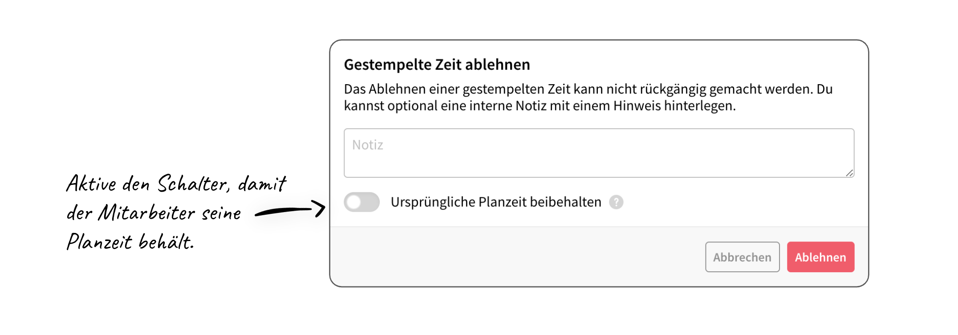Screen dimensions: 958x335
Task: Click the gray help question mark icon
Action: pyautogui.click(x=616, y=202)
